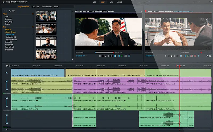Toggle the A1 audio track
Image resolution: width=213 pixels, height=132 pixels.
[6, 82]
